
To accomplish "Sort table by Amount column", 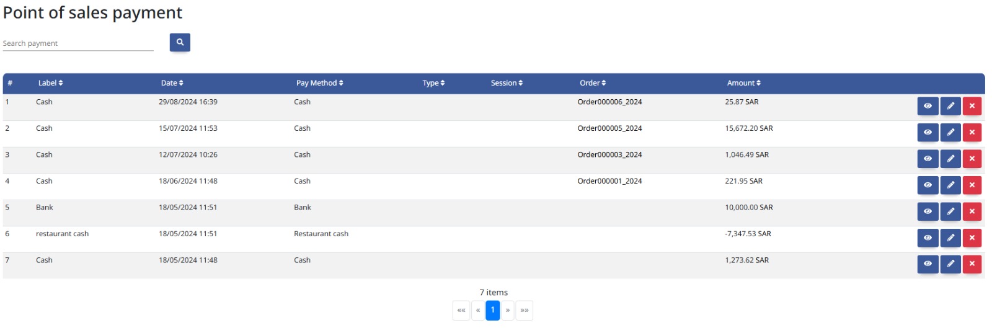I will 743,83.
